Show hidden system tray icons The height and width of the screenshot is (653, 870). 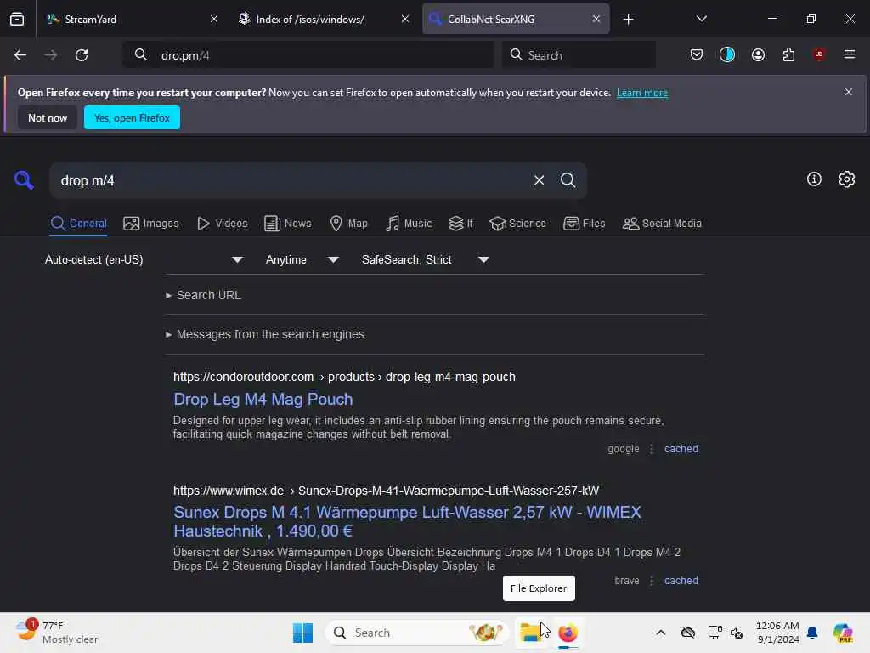click(660, 633)
